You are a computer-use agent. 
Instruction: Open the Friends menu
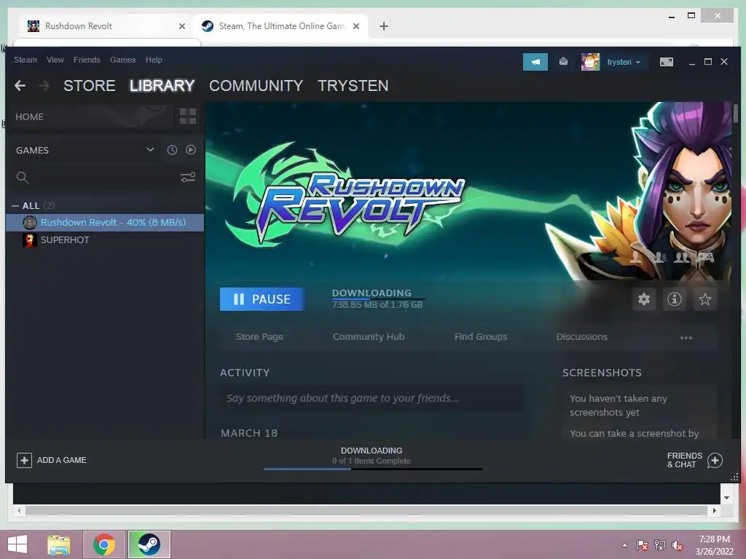click(x=87, y=60)
